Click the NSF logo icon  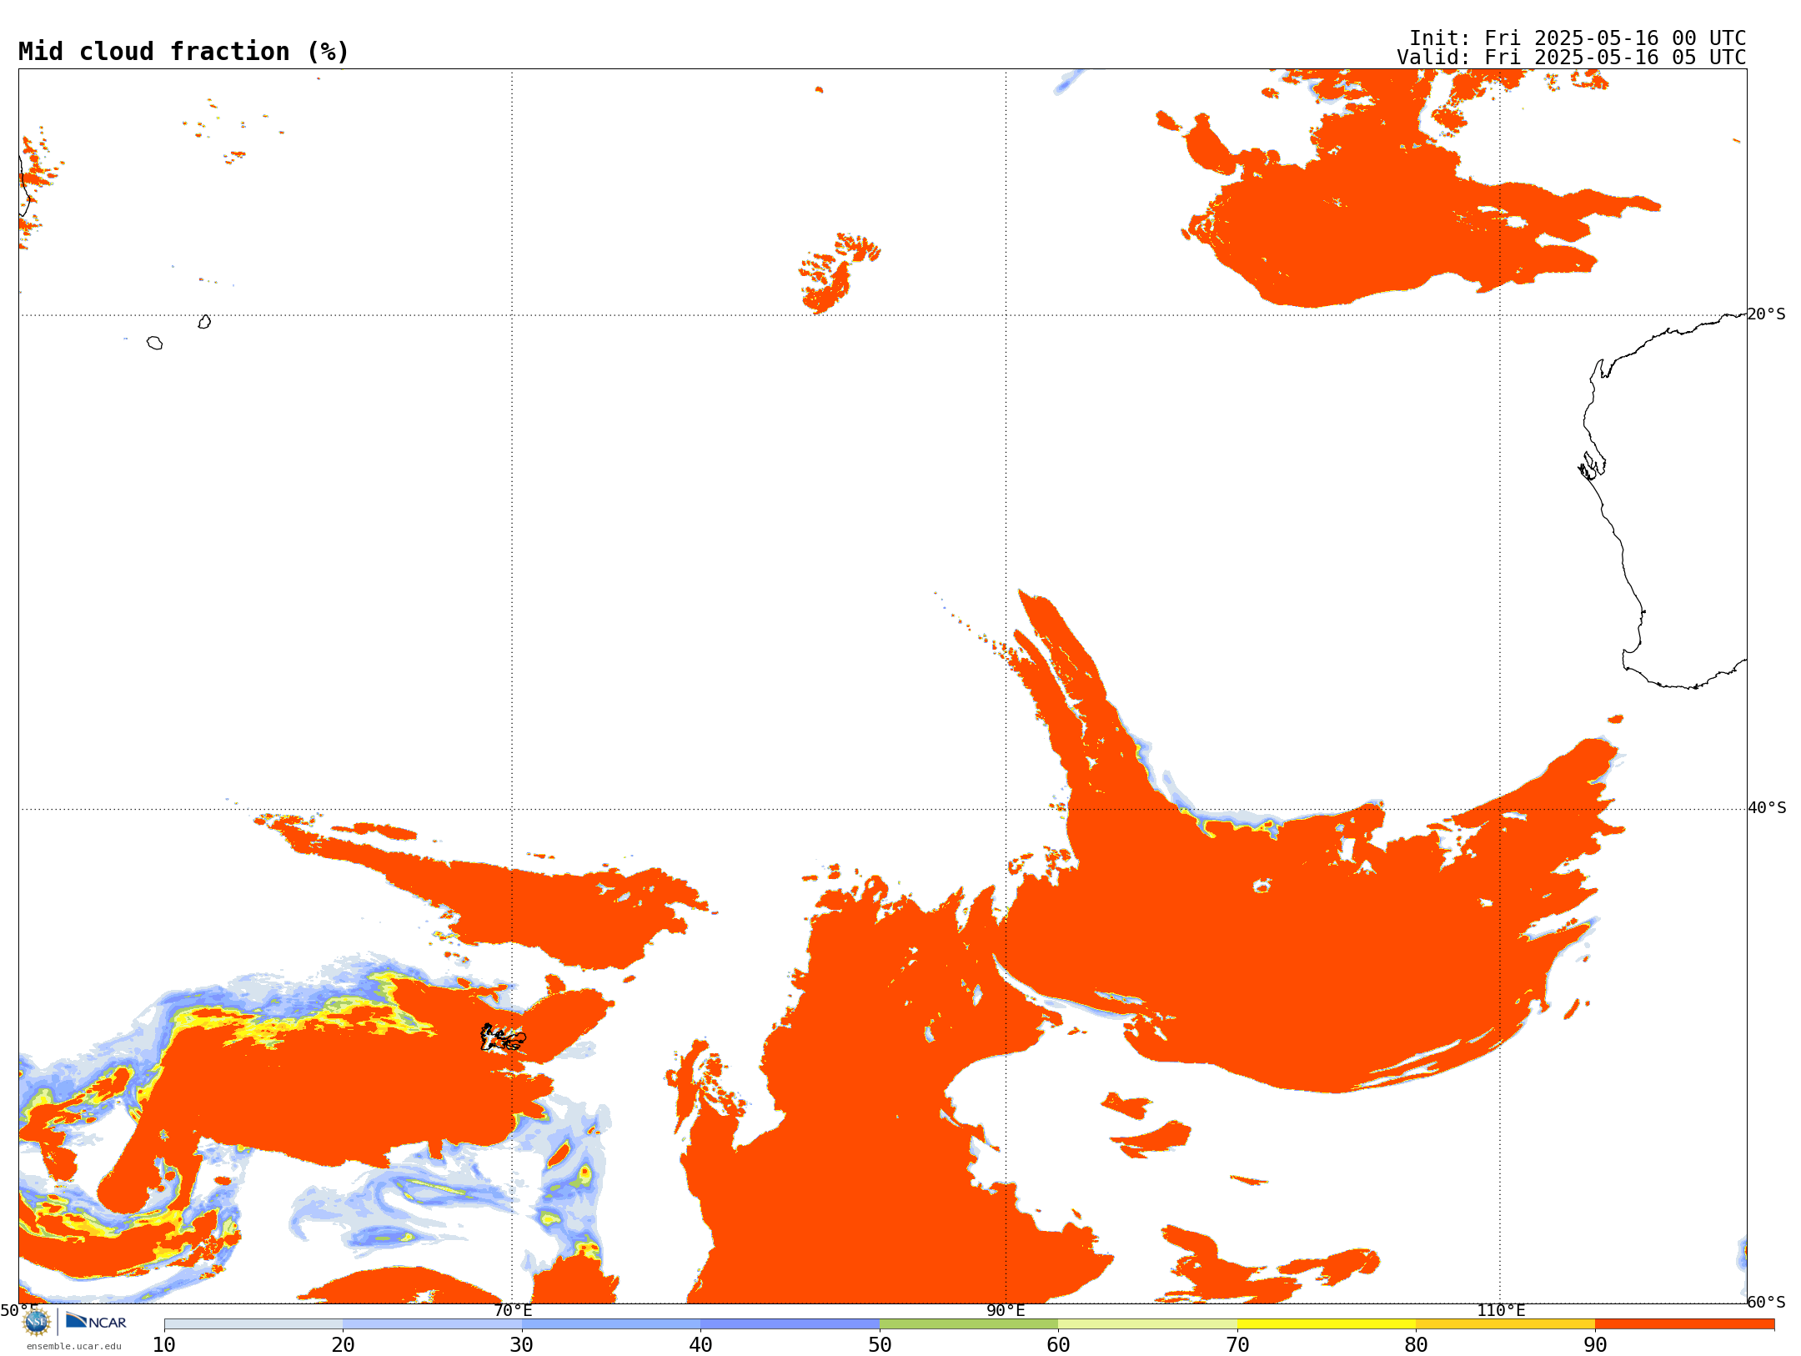coord(37,1322)
